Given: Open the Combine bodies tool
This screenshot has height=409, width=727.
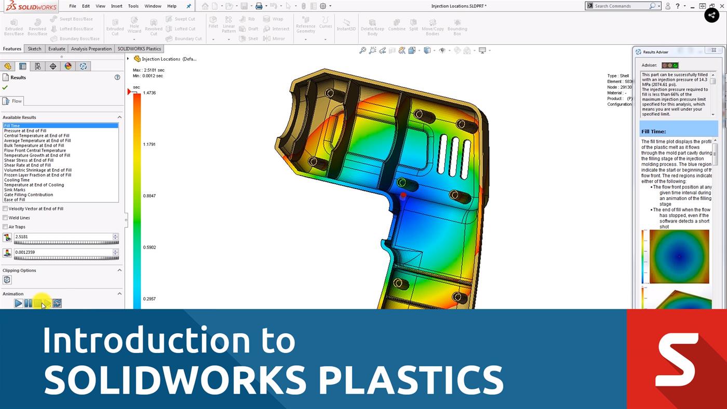Looking at the screenshot, I should tap(397, 25).
